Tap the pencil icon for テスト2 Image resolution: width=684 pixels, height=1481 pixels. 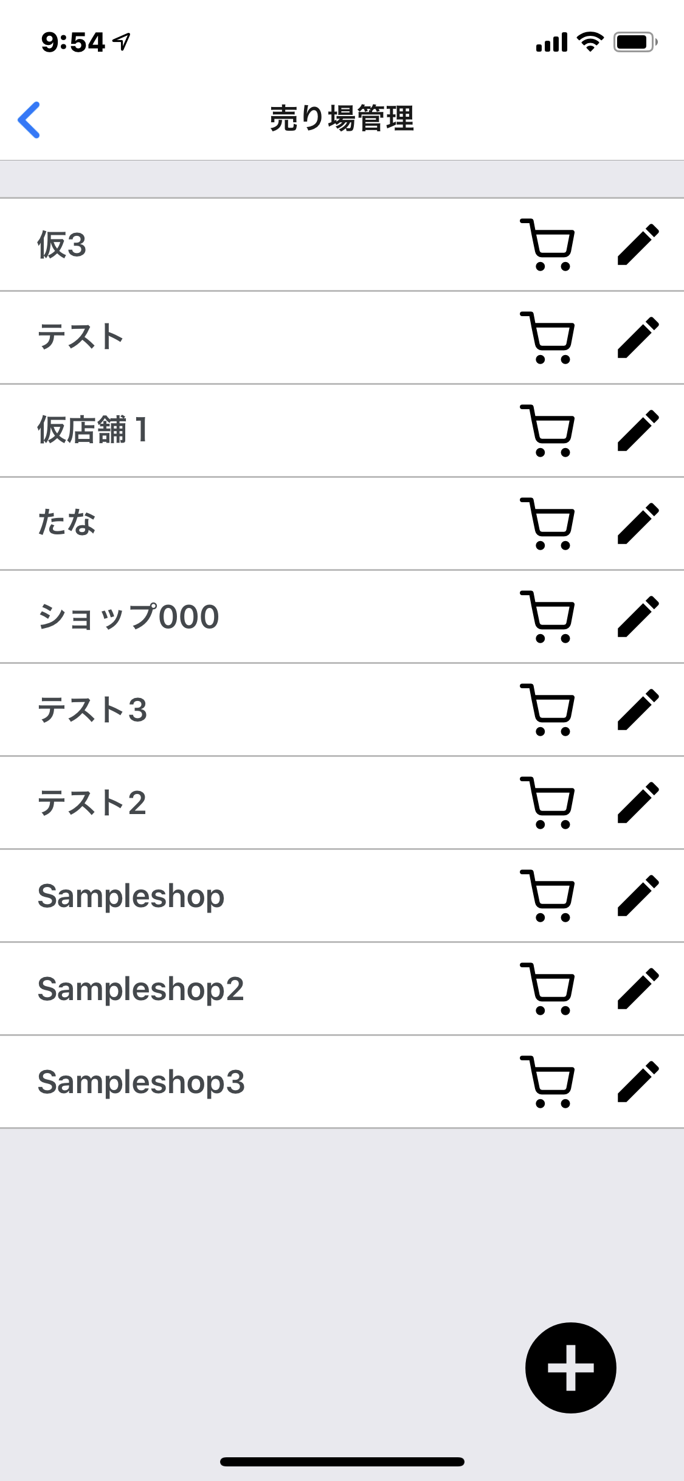[x=638, y=803]
